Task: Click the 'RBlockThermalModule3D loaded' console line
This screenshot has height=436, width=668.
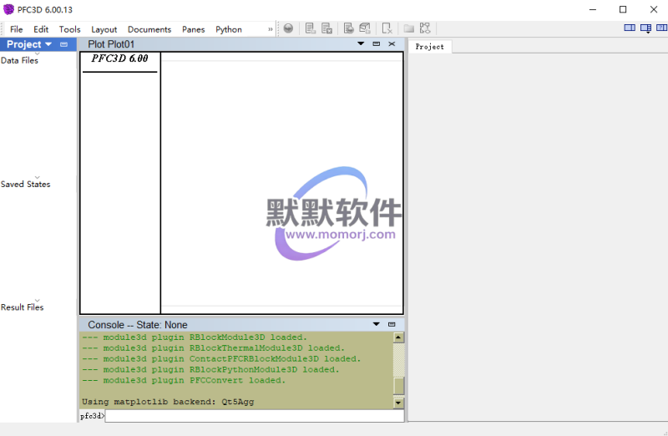Action: (214, 347)
